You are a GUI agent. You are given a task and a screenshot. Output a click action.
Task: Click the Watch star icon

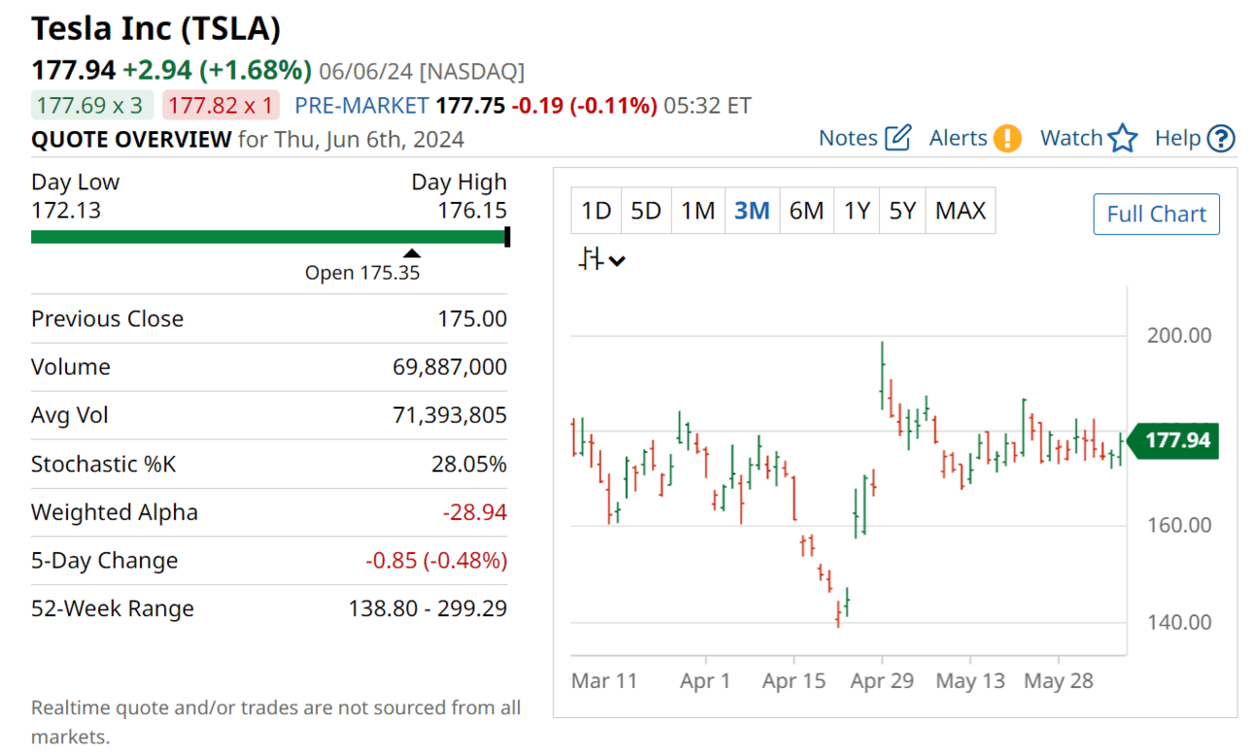pyautogui.click(x=1123, y=138)
